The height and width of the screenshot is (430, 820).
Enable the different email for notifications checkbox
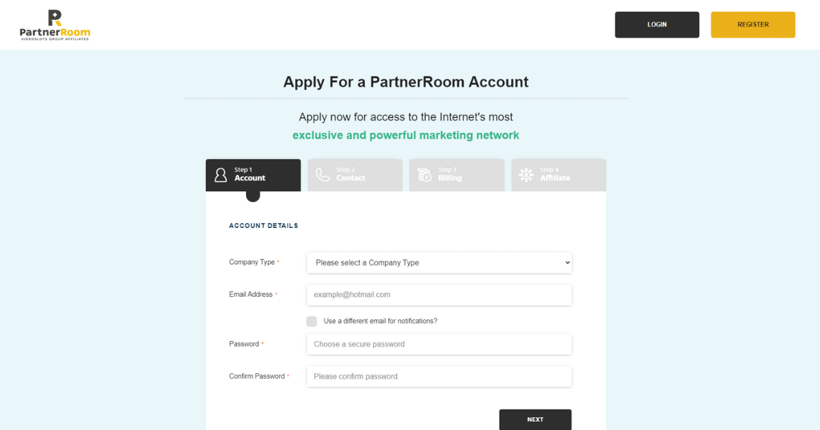[x=312, y=321]
